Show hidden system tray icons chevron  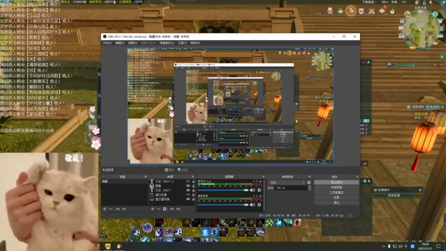click(x=384, y=247)
